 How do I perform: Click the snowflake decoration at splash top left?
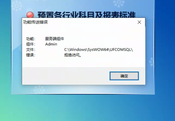pyautogui.click(x=17, y=6)
